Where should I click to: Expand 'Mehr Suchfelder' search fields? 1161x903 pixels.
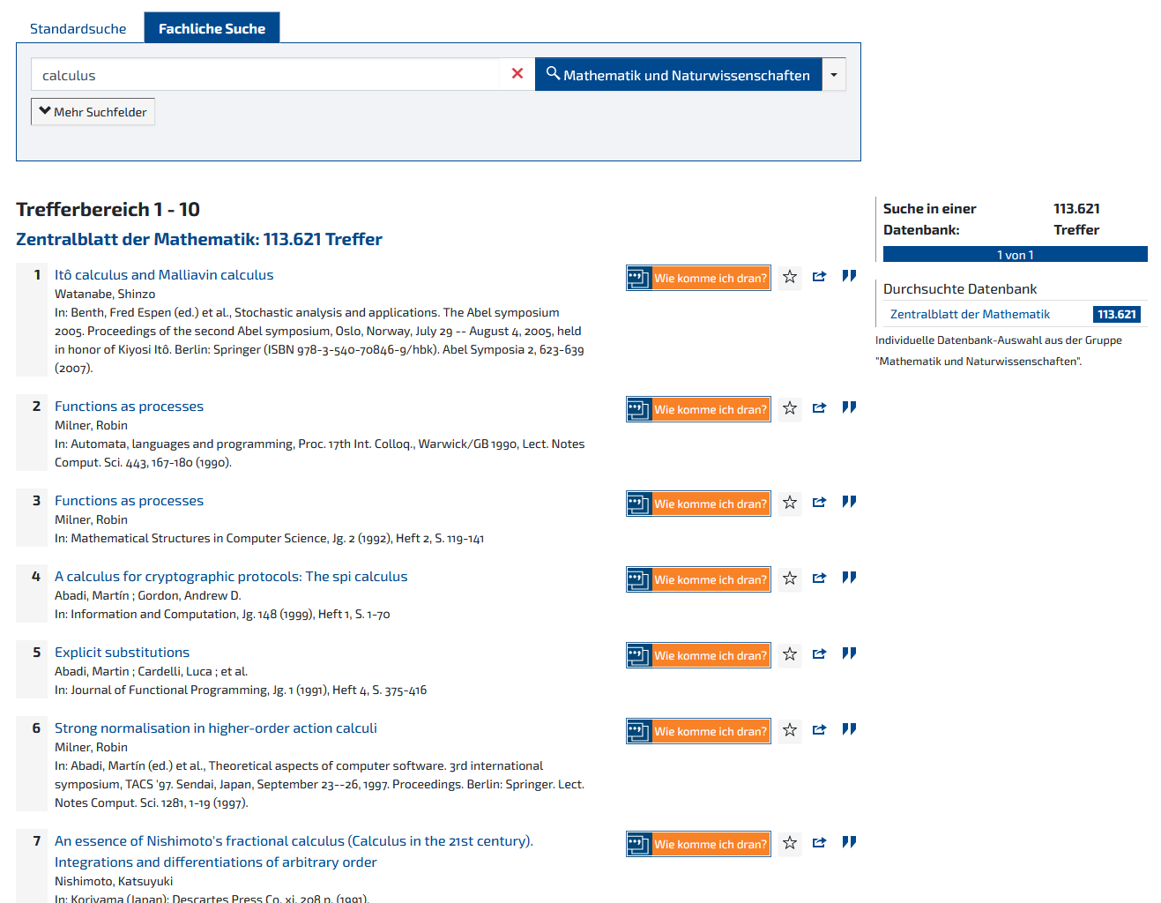93,112
